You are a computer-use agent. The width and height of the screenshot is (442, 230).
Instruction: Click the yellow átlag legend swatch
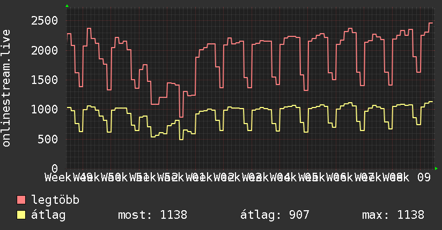(21, 215)
